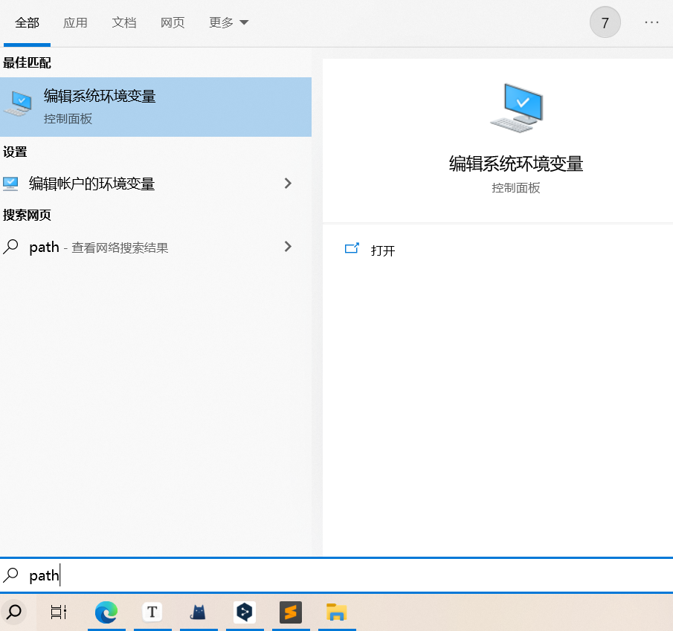Open the three-dots options menu
Viewport: 673px width, 631px height.
click(x=651, y=22)
